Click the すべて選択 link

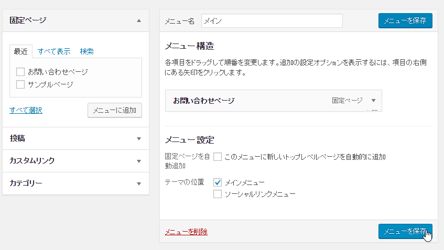(26, 110)
